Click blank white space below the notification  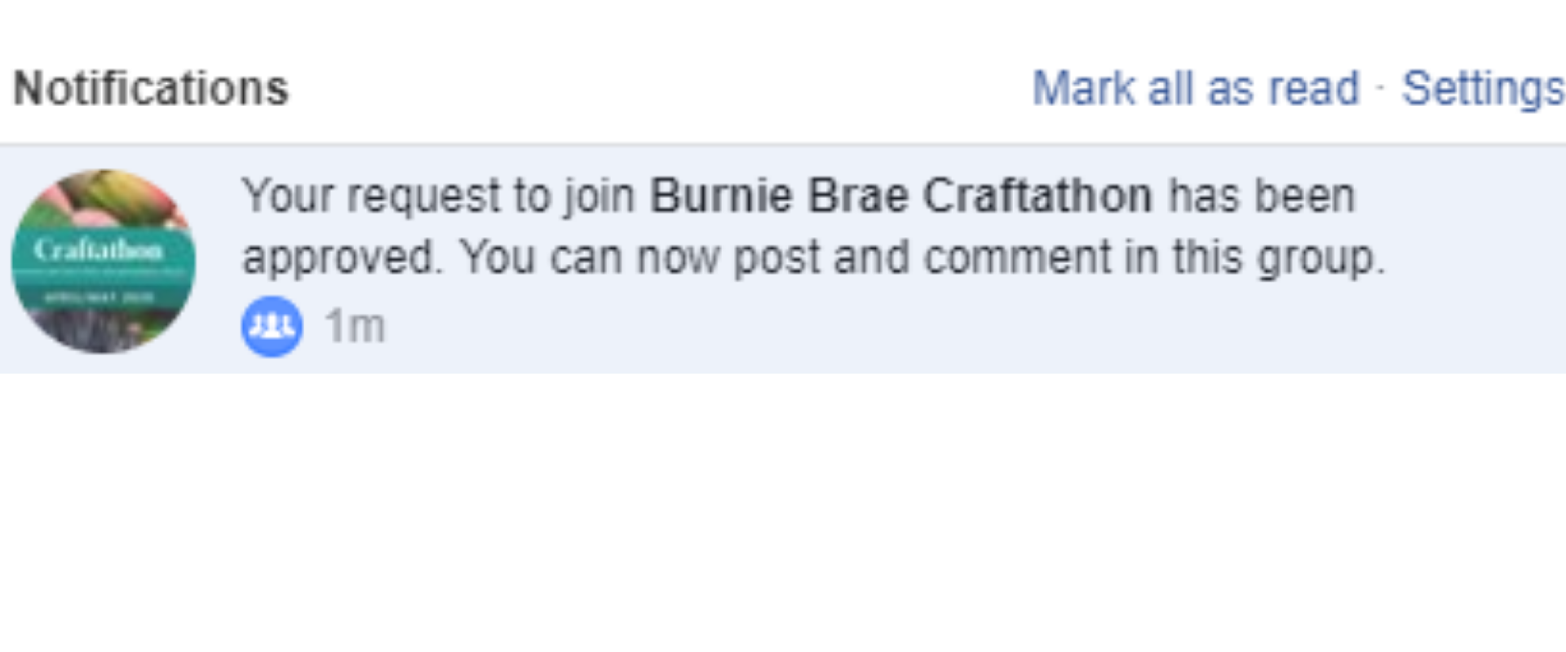tap(783, 513)
